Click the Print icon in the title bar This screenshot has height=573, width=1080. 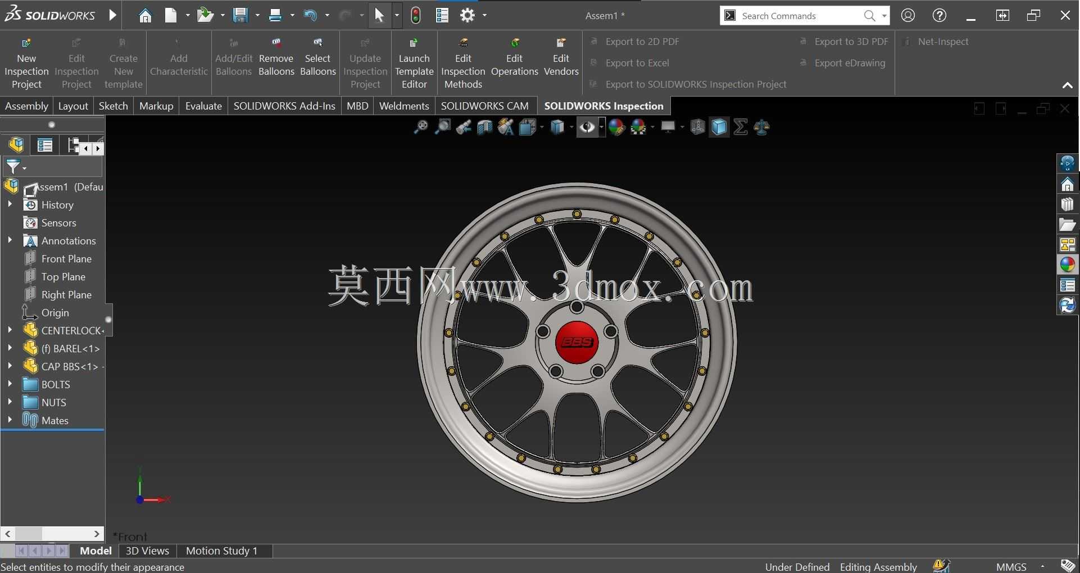click(275, 16)
